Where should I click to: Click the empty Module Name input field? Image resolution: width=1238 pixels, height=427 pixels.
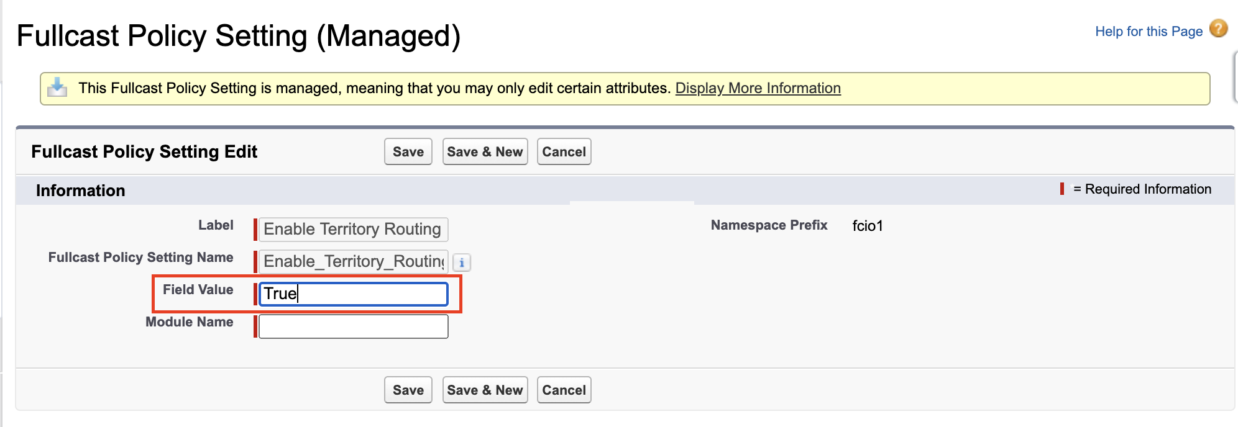tap(353, 326)
